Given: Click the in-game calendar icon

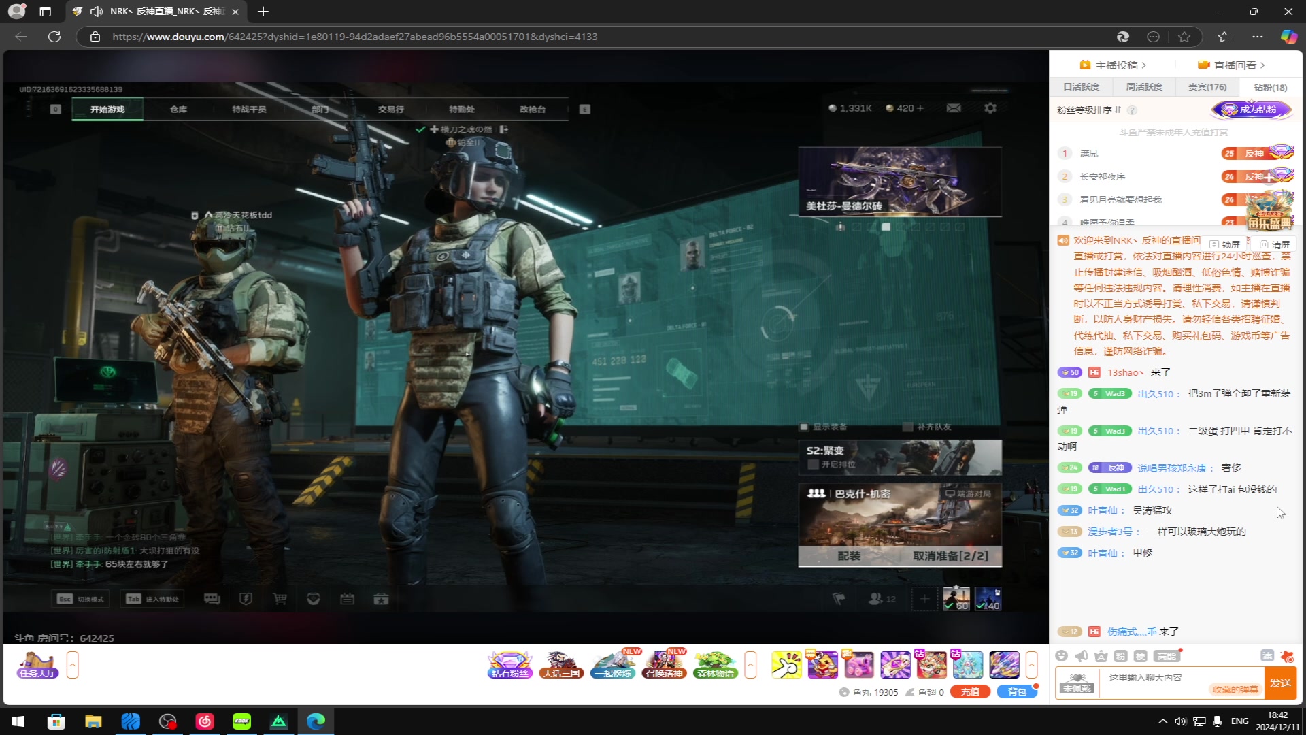Looking at the screenshot, I should [x=347, y=599].
